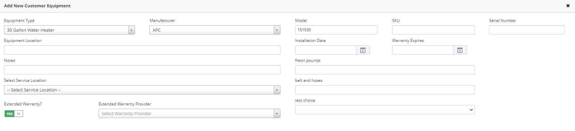Click the Equipment Type label text

[19, 21]
